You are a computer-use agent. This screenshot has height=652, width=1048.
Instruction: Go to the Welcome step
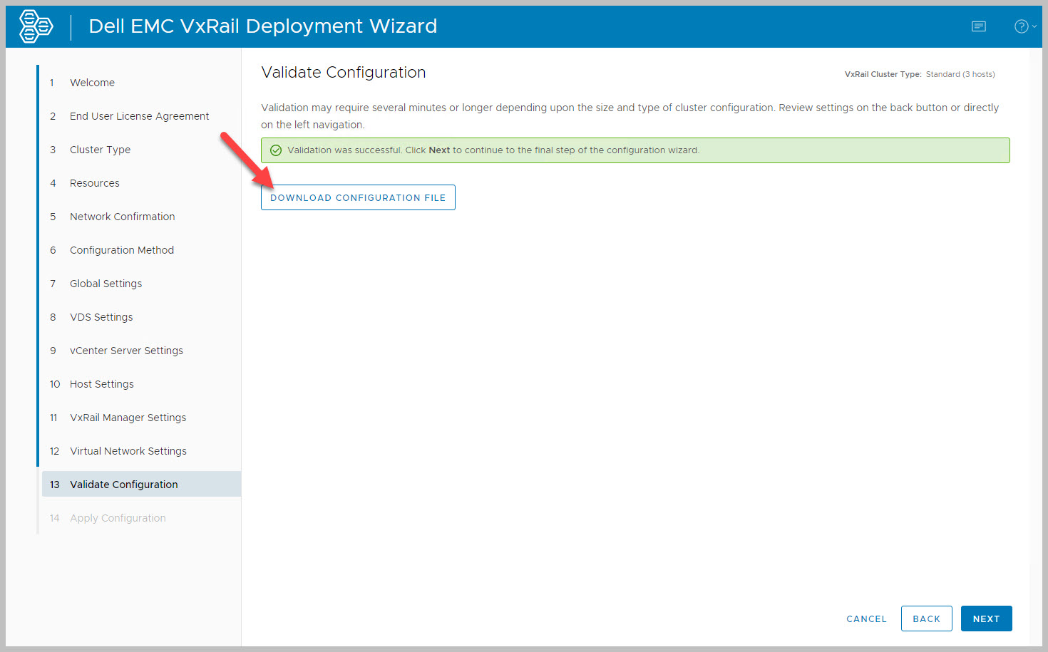92,83
